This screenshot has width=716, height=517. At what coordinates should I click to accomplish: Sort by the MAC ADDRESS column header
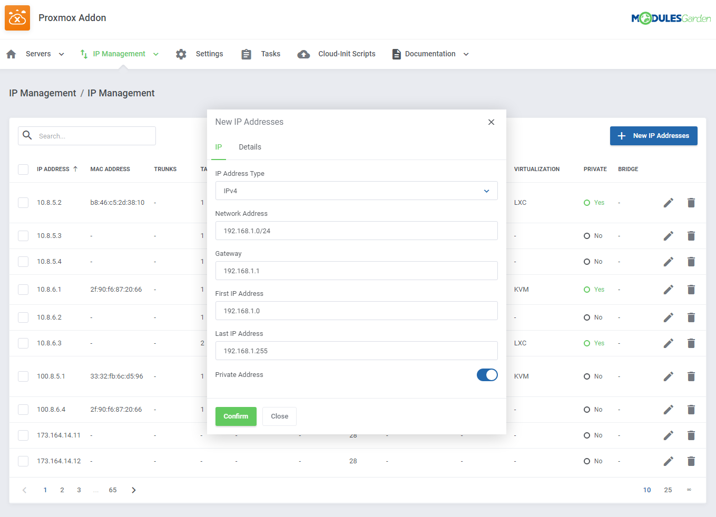coord(110,169)
